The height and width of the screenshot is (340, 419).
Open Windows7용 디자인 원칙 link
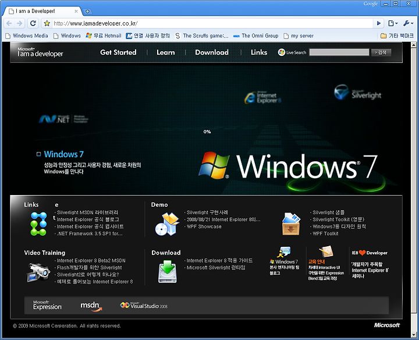(x=339, y=226)
